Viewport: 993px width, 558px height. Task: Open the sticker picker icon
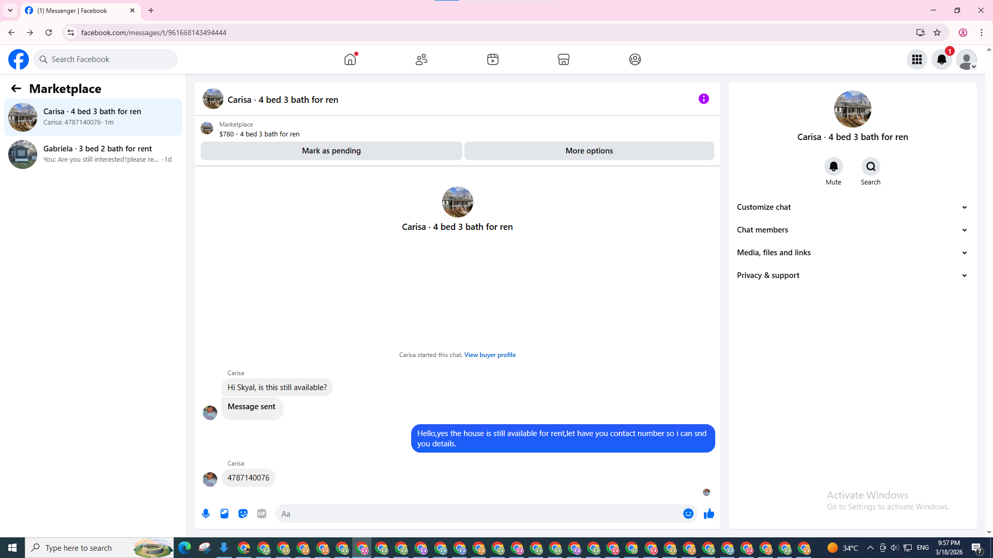point(243,514)
